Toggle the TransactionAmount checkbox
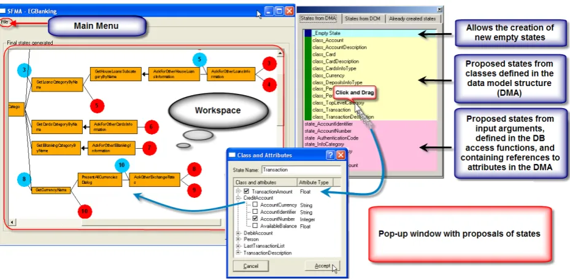 247,191
